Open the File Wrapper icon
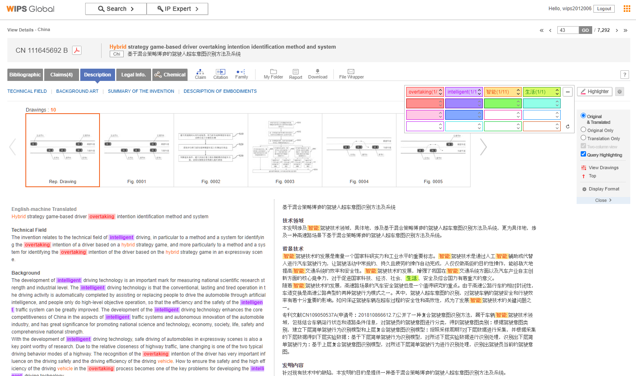The image size is (636, 376). pyautogui.click(x=351, y=74)
